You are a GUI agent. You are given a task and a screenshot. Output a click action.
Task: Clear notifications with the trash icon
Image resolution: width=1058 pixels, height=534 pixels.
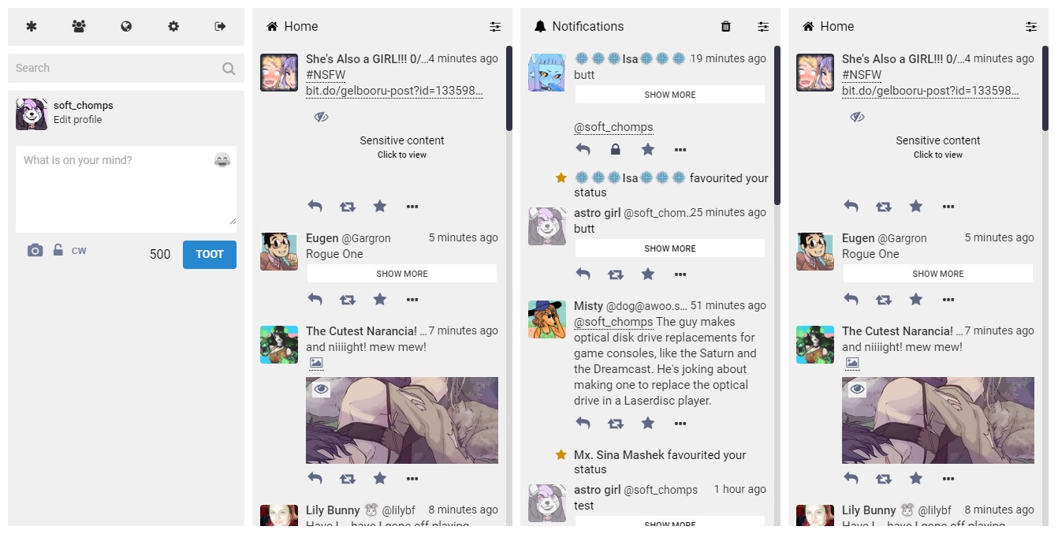pyautogui.click(x=726, y=26)
